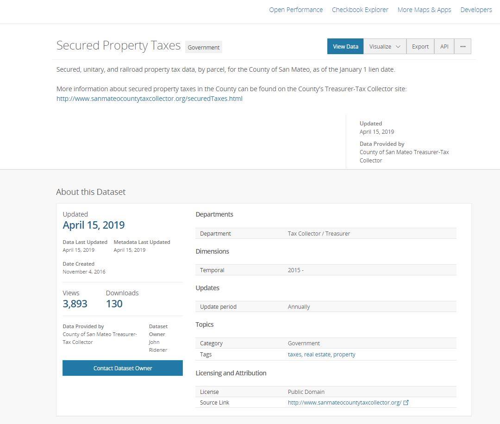Click the View Data button
Viewport: 500px width, 424px height.
point(345,47)
